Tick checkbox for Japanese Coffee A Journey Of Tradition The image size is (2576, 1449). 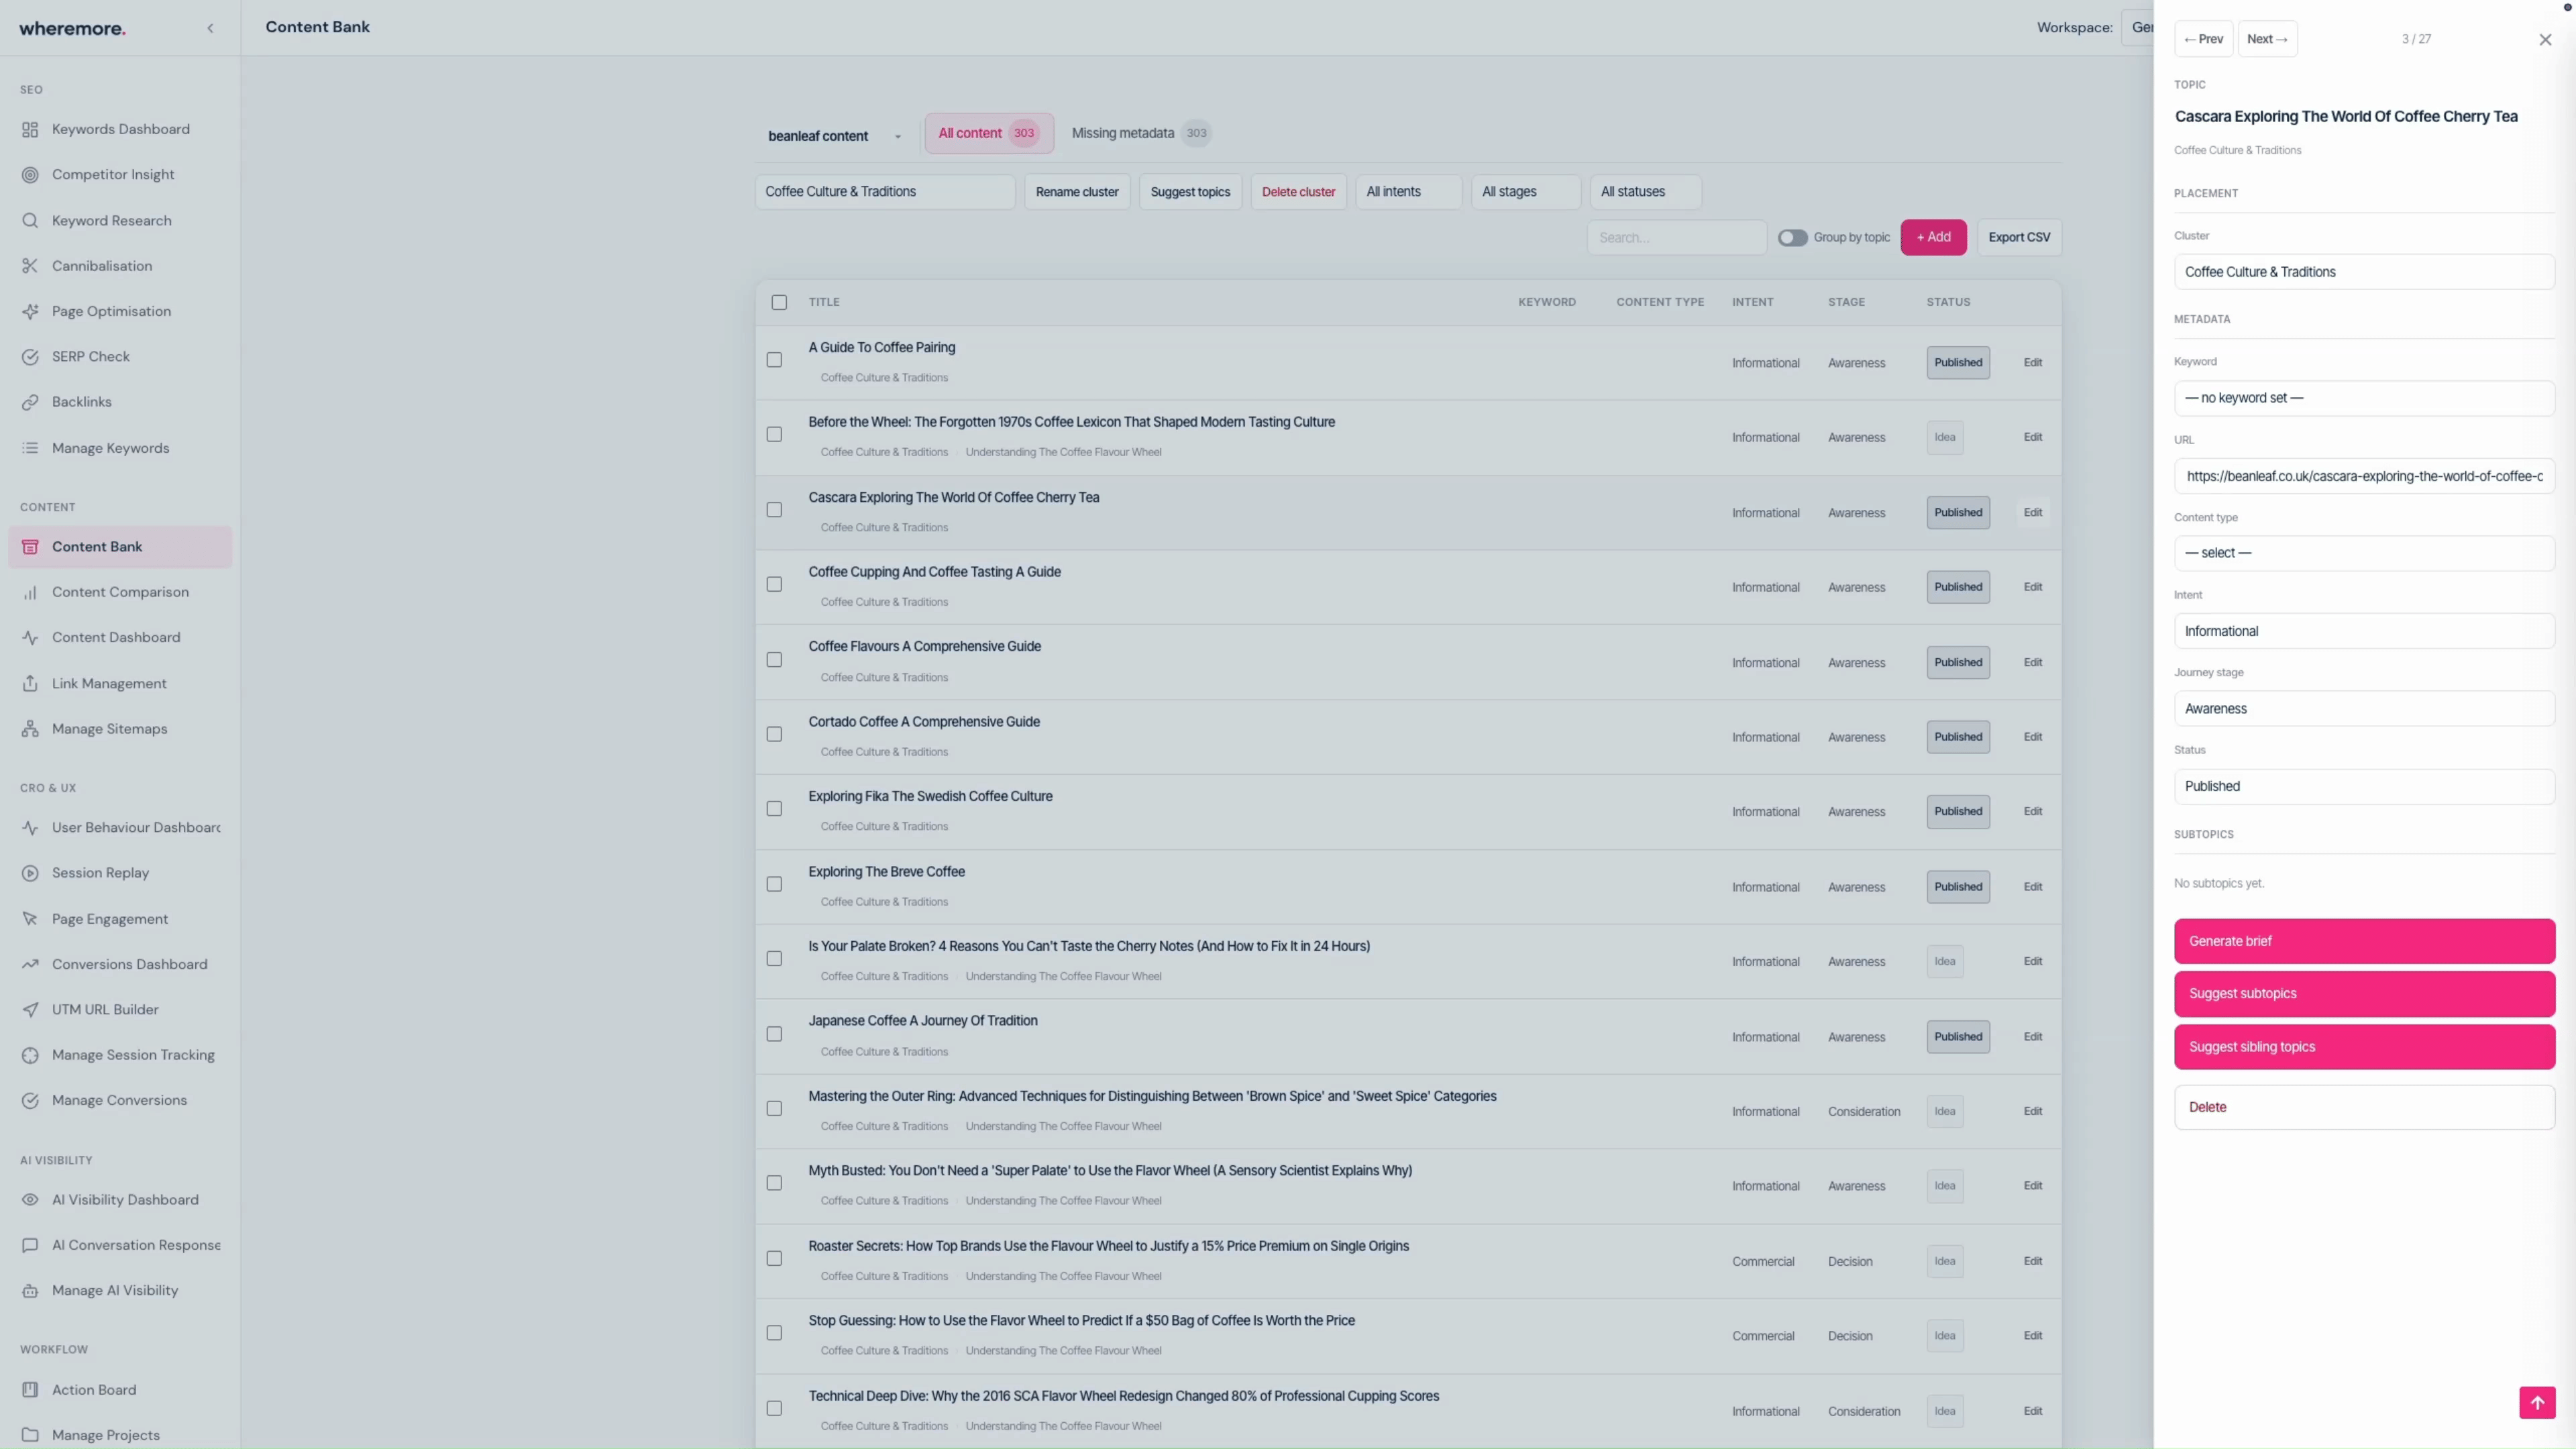click(774, 1034)
